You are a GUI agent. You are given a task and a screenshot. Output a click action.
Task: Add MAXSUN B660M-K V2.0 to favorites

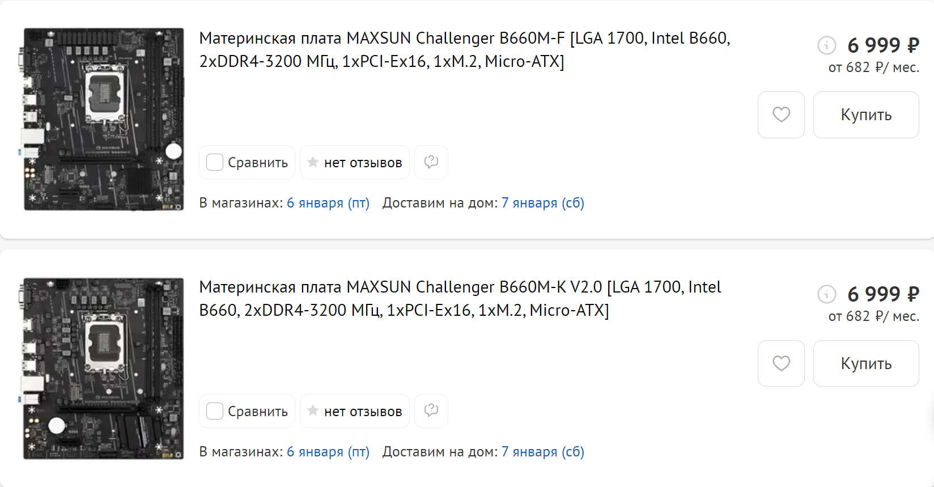coord(781,363)
